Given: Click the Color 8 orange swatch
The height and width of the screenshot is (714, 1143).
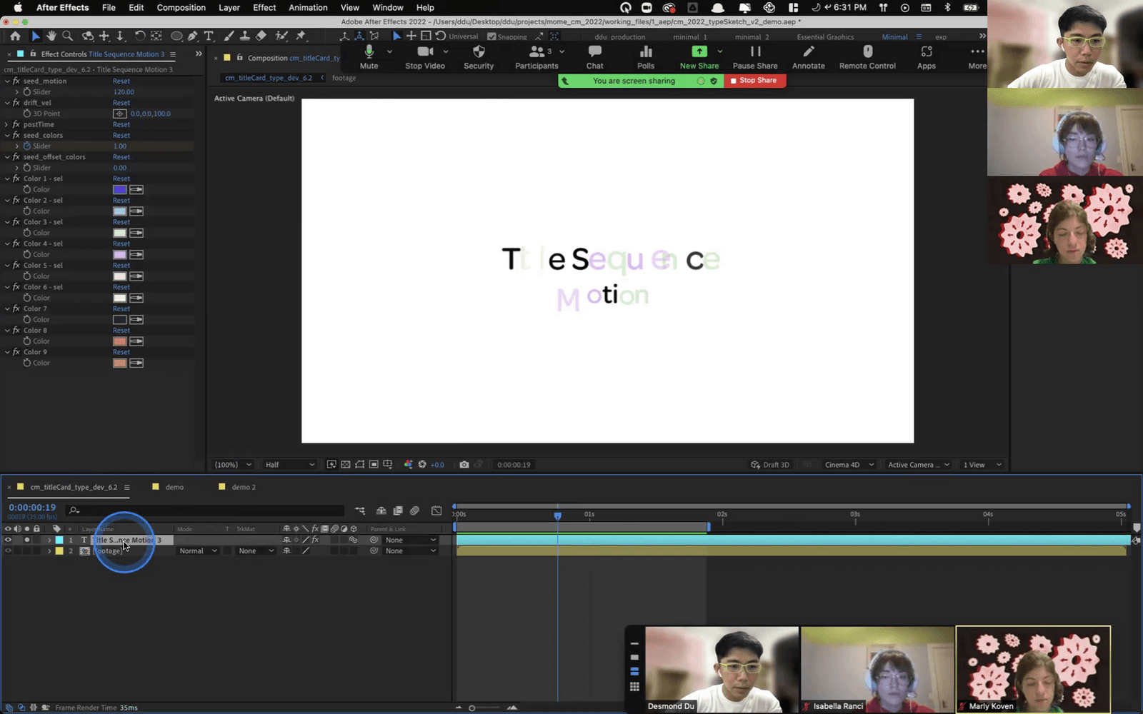Looking at the screenshot, I should click(x=120, y=341).
